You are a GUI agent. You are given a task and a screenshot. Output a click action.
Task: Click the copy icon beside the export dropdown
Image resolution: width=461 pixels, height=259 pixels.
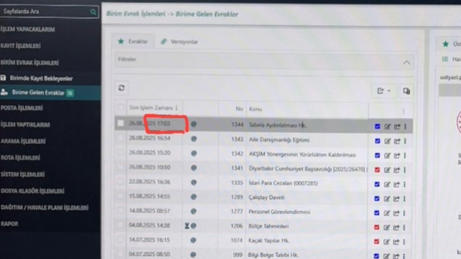407,91
